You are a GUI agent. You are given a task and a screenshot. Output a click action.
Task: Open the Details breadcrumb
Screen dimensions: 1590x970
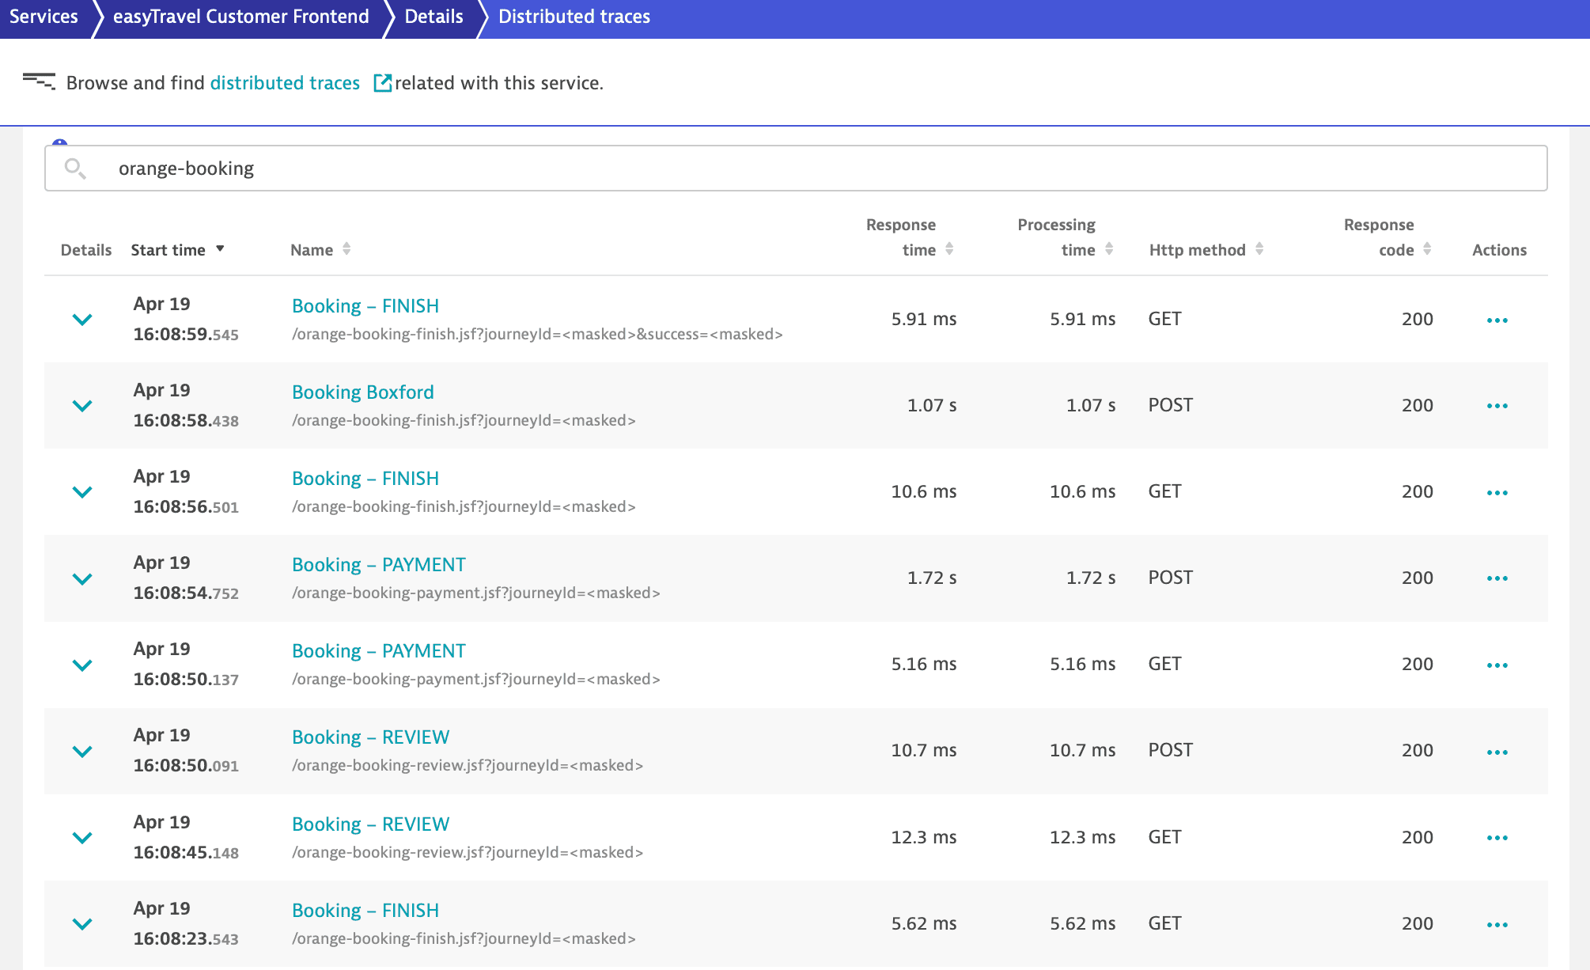coord(433,17)
